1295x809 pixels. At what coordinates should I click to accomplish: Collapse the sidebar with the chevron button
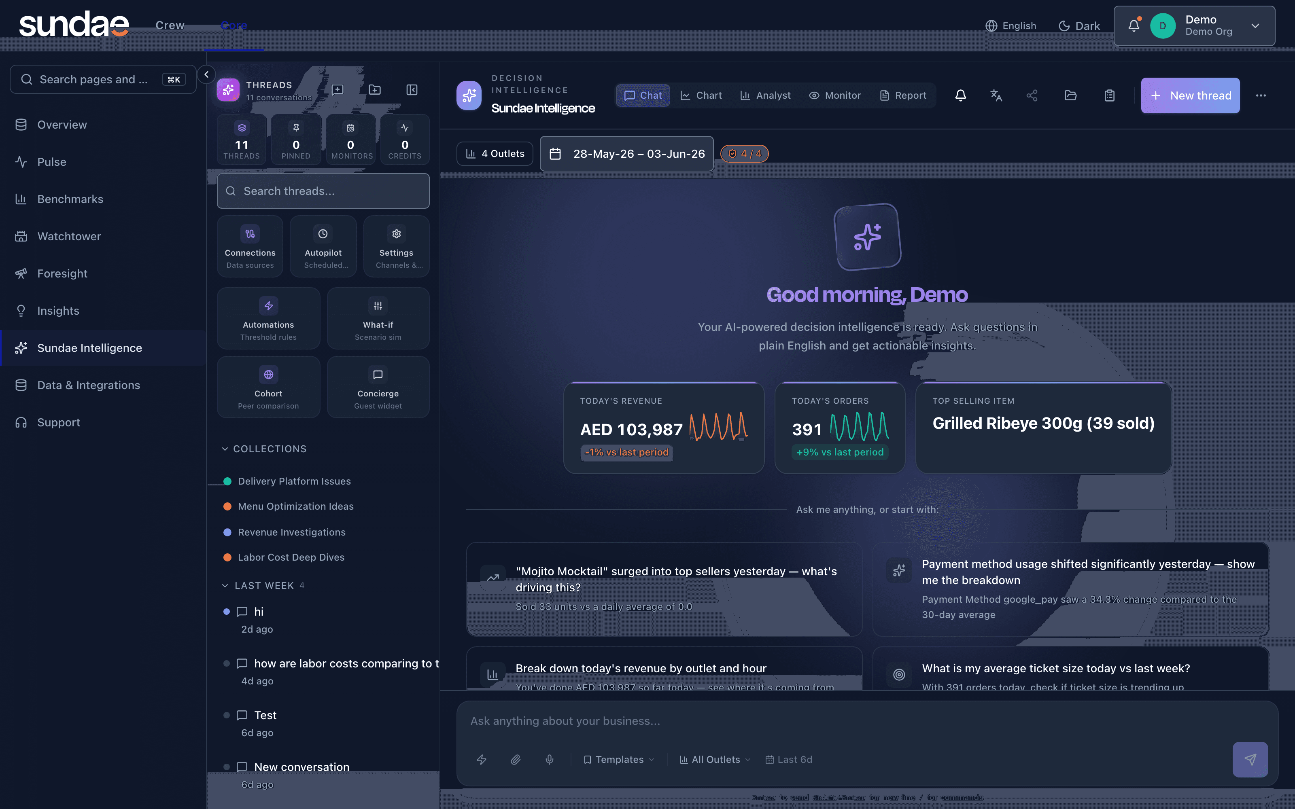pos(206,74)
